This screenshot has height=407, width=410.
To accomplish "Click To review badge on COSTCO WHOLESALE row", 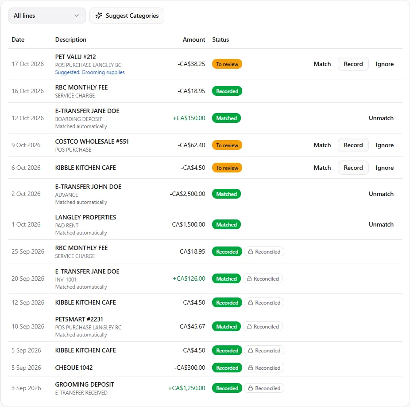I will (227, 145).
